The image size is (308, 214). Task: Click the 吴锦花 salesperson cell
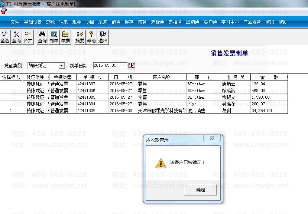[x=236, y=104]
